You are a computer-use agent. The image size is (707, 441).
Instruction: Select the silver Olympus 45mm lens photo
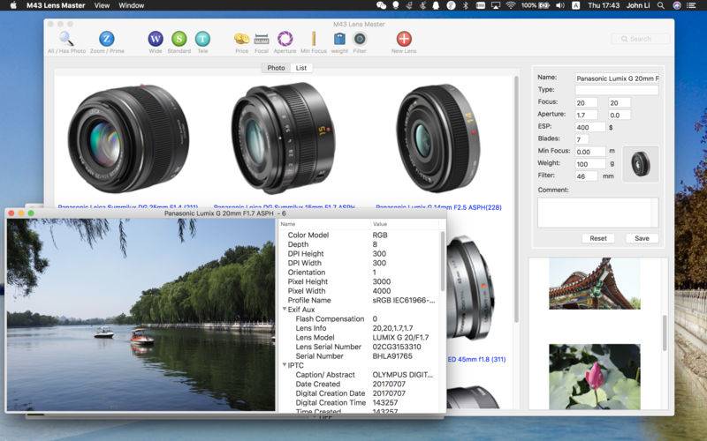coord(470,288)
